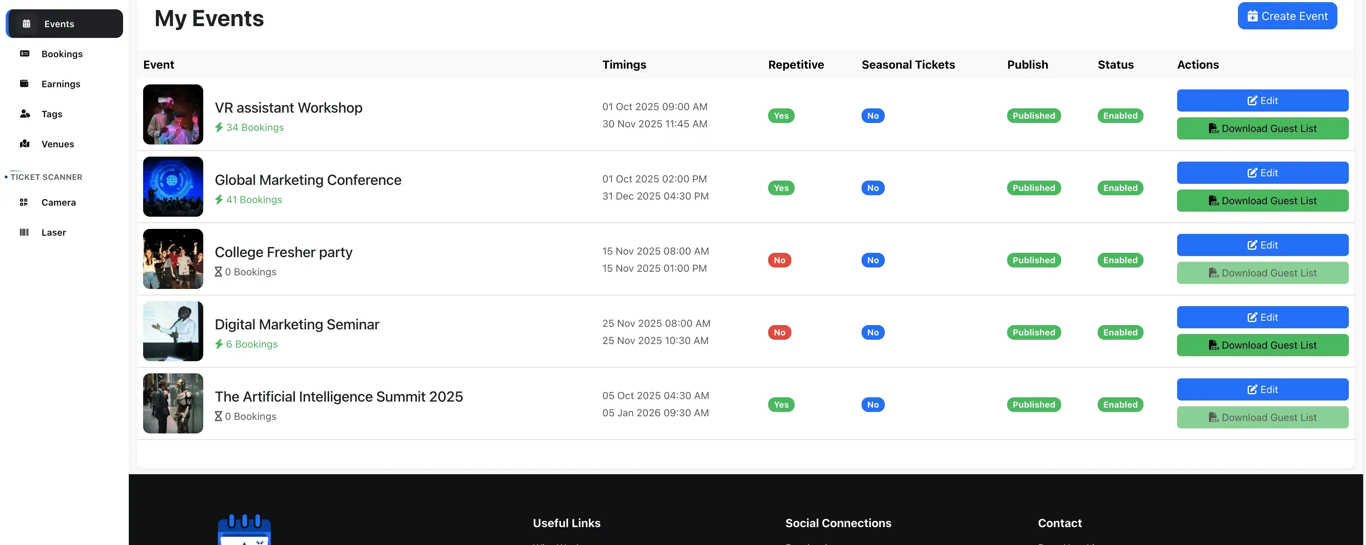
Task: Click the Edit pencil icon for VR assistant Workshop
Action: [x=1253, y=100]
